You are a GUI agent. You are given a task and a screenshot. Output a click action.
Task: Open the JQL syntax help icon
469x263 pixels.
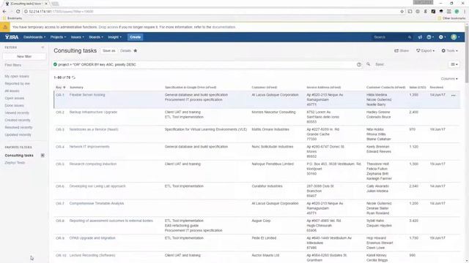tap(359, 64)
